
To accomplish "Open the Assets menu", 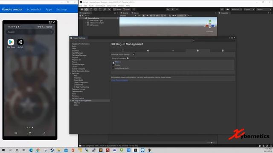I will [91, 6].
